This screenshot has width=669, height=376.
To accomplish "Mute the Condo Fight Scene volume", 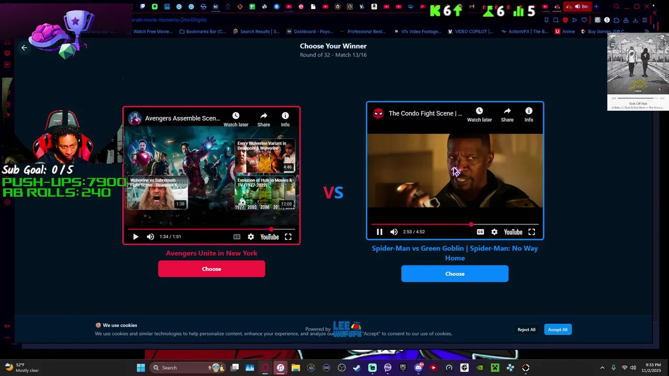I will coord(394,232).
